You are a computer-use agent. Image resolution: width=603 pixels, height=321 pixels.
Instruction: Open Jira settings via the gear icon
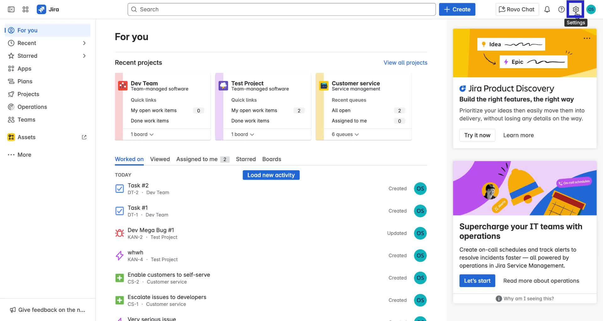pos(576,9)
